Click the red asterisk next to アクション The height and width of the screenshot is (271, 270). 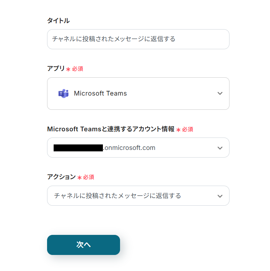click(x=80, y=178)
